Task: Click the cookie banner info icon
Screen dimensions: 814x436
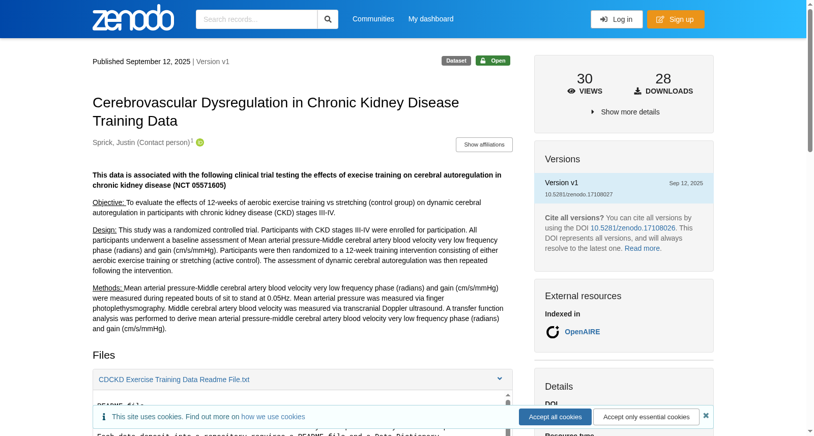Action: 104,417
